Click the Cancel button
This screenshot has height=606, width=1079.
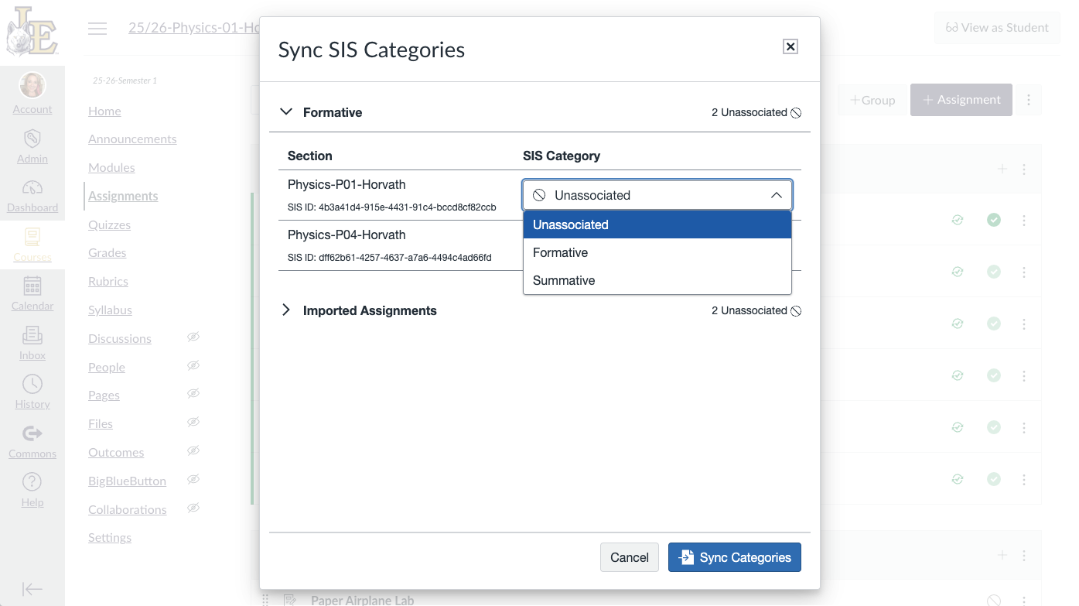(x=630, y=557)
